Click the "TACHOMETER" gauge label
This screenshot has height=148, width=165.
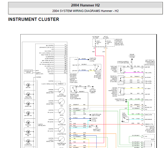tap(62, 125)
